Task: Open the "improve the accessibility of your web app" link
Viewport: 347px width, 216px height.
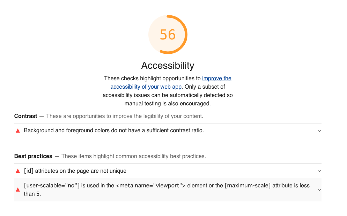Action: click(216, 79)
